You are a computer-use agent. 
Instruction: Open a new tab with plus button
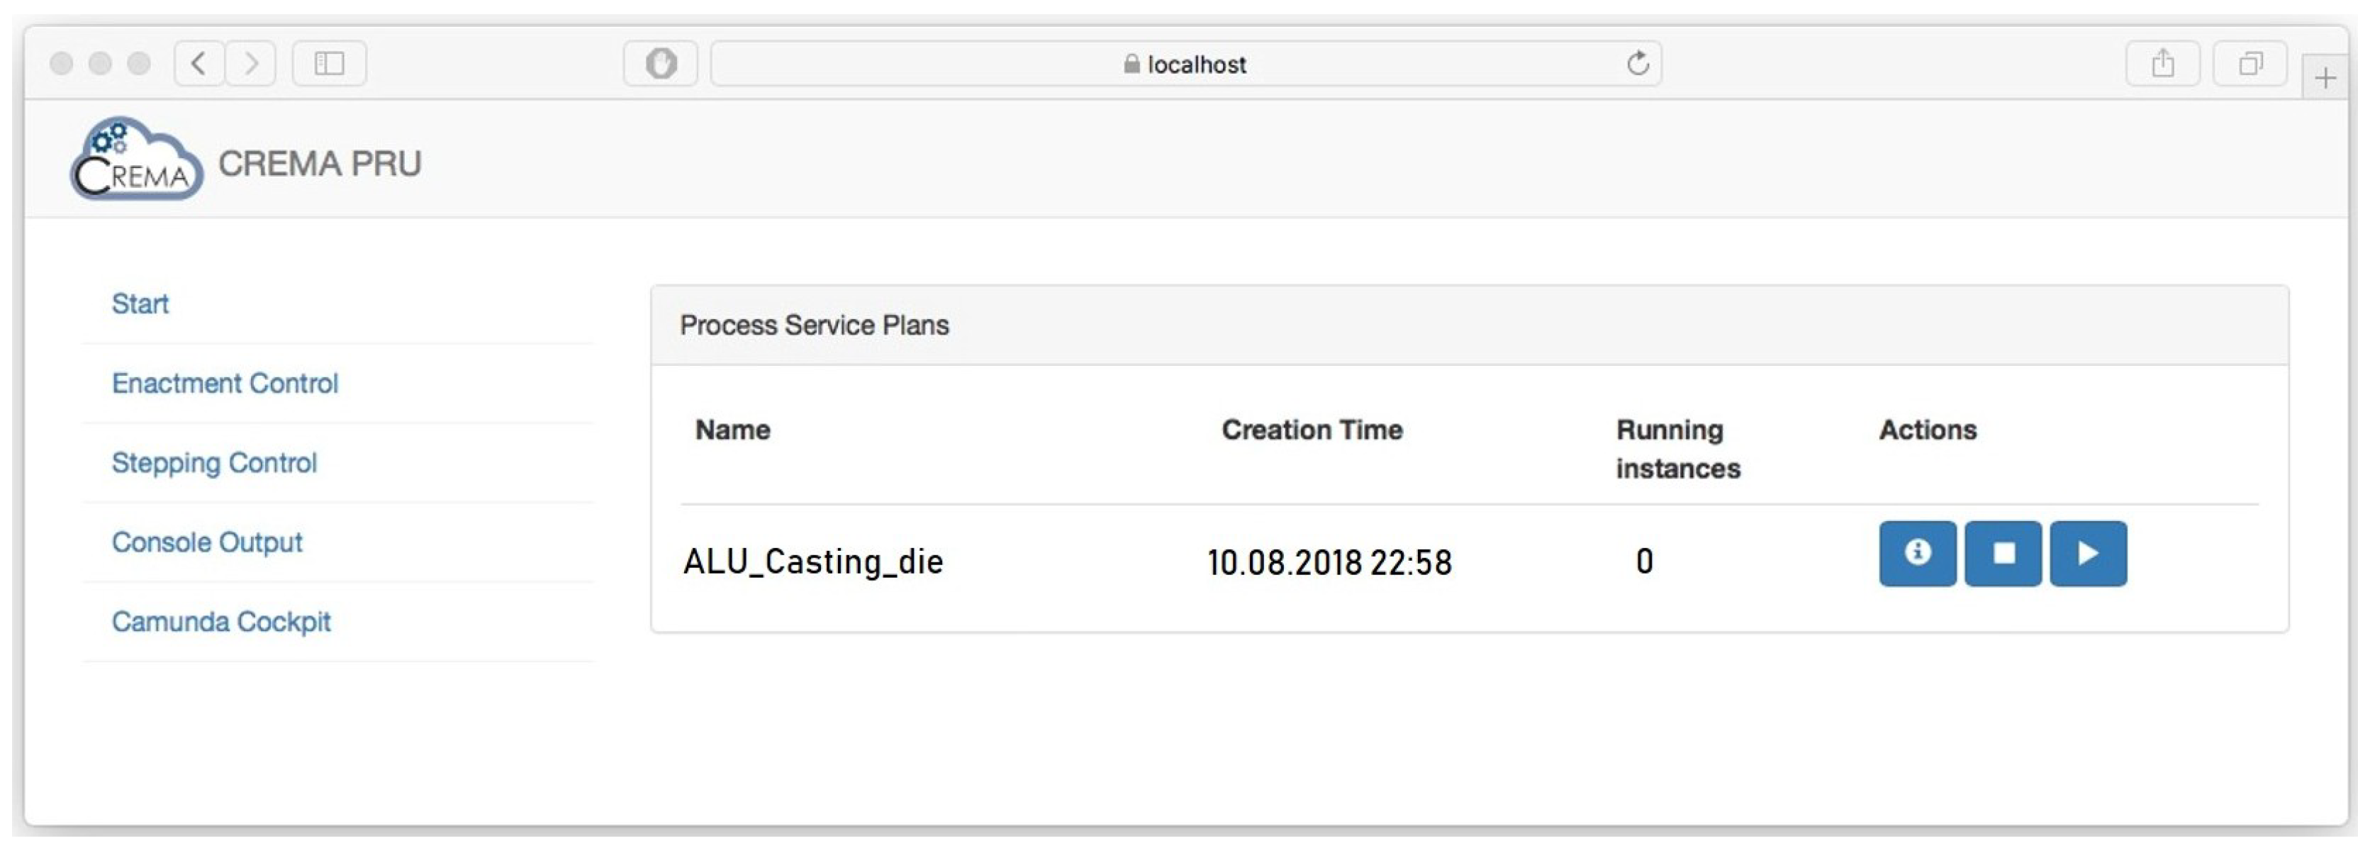pos(2325,78)
